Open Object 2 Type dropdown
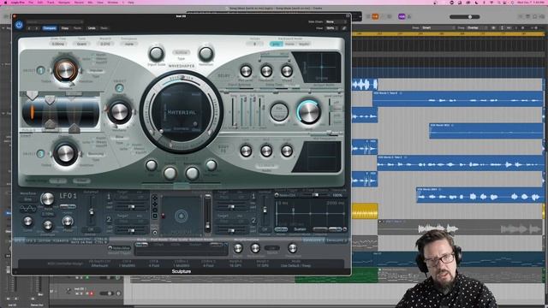The width and height of the screenshot is (548, 308). pos(119,138)
